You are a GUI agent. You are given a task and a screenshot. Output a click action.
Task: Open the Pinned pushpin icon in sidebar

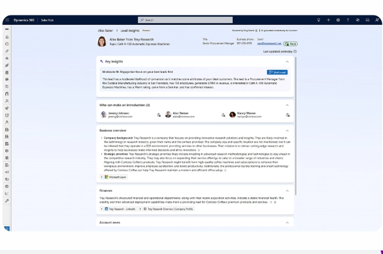tap(7, 51)
